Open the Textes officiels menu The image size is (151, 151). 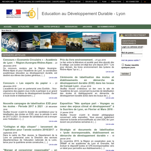(51, 27)
